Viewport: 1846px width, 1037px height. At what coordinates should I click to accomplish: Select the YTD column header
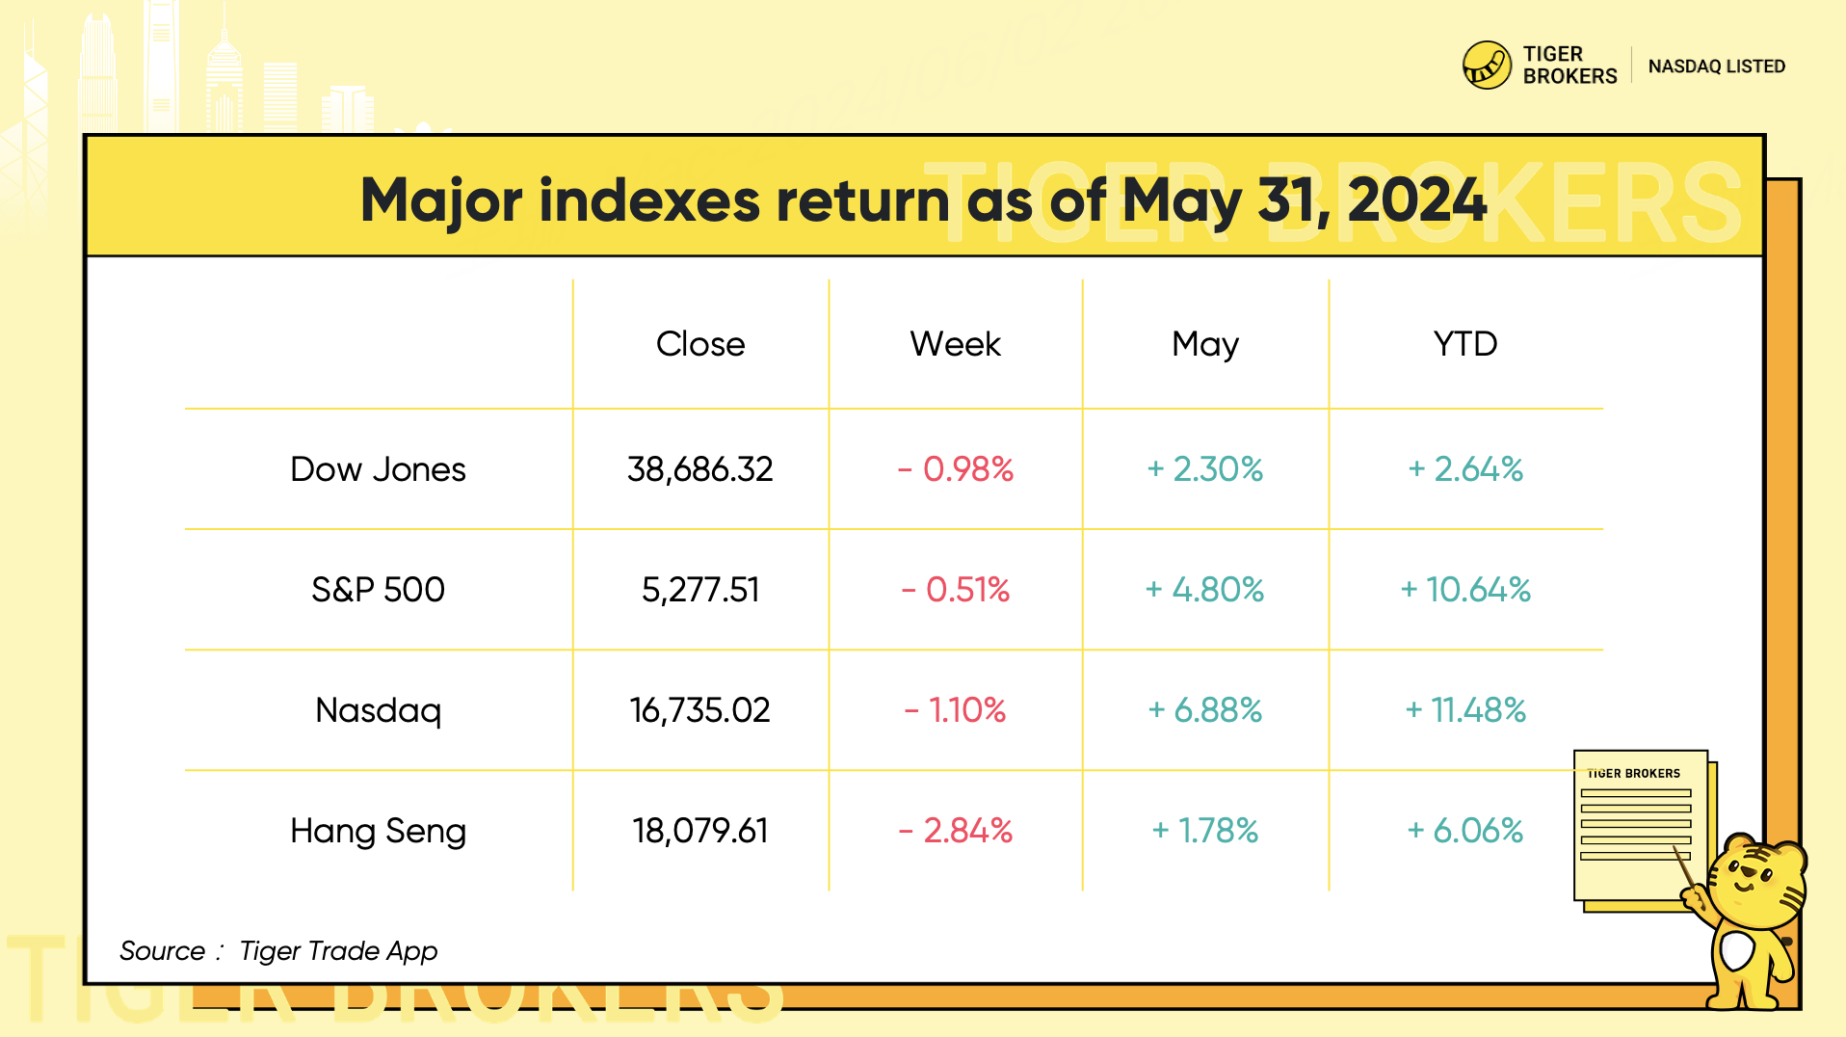[x=1464, y=344]
